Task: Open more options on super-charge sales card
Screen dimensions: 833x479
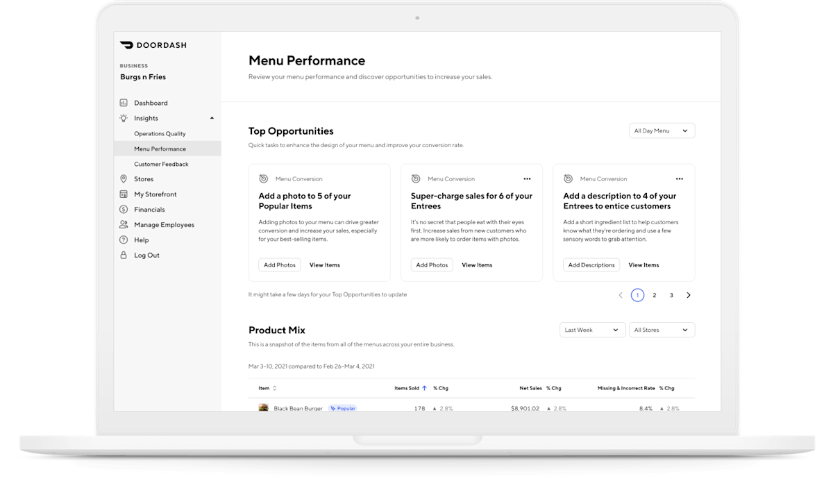Action: point(527,178)
